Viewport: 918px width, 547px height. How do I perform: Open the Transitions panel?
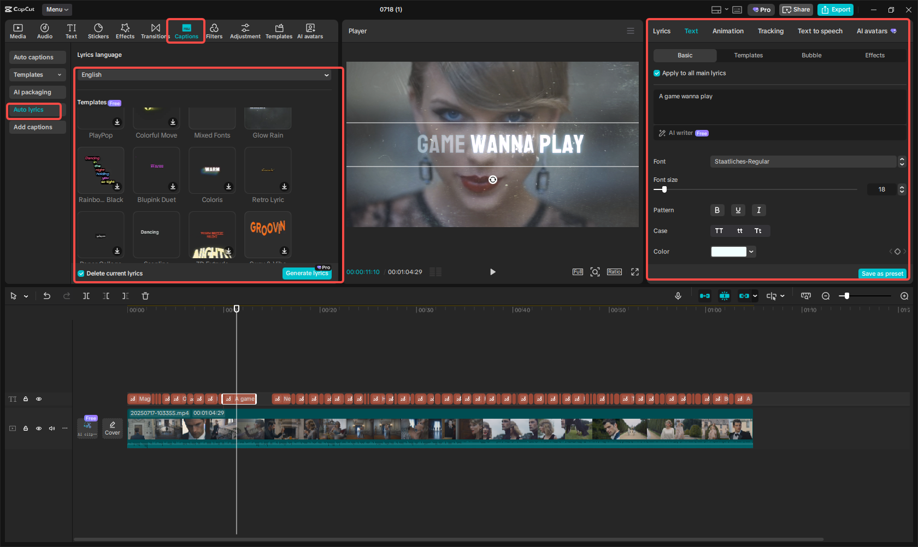click(x=155, y=31)
